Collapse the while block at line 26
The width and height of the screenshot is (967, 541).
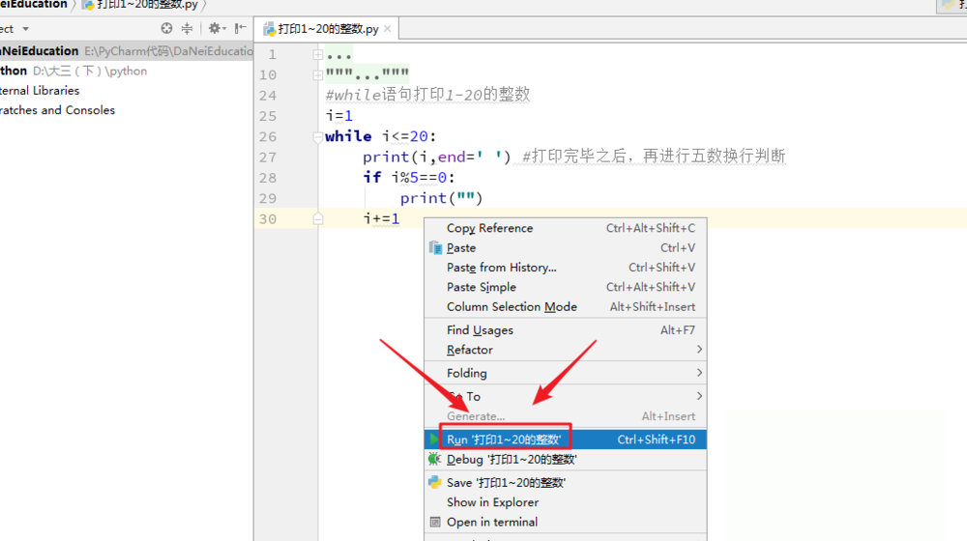click(x=317, y=137)
